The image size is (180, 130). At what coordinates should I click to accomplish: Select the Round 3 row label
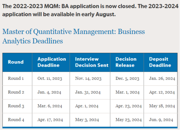(16, 106)
